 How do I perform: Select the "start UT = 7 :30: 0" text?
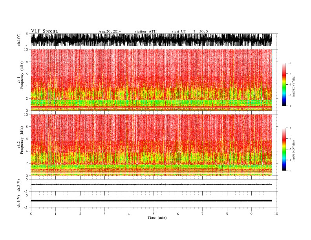190,31
